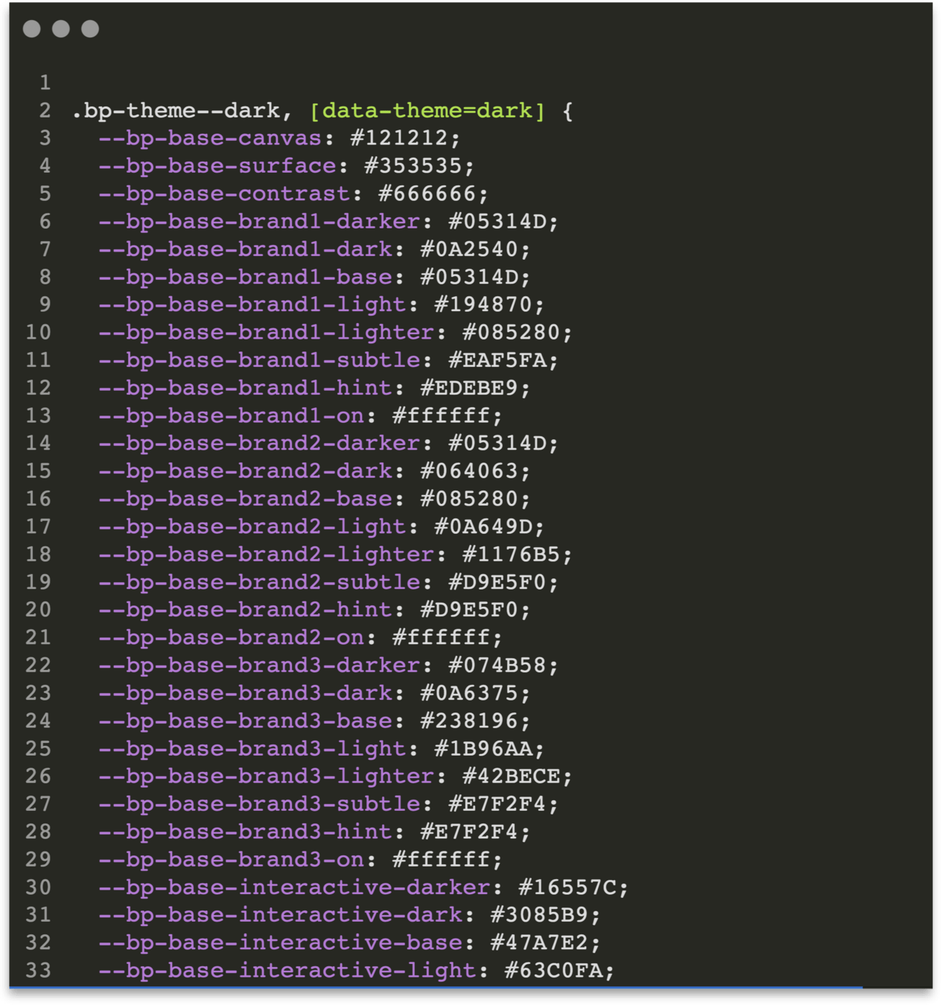Click the --bp-base-contrast property
This screenshot has width=942, height=1005.
click(x=224, y=194)
